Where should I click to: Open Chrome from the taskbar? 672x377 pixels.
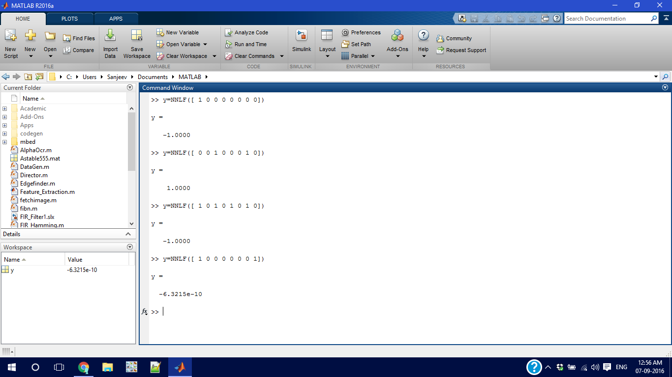tap(84, 367)
